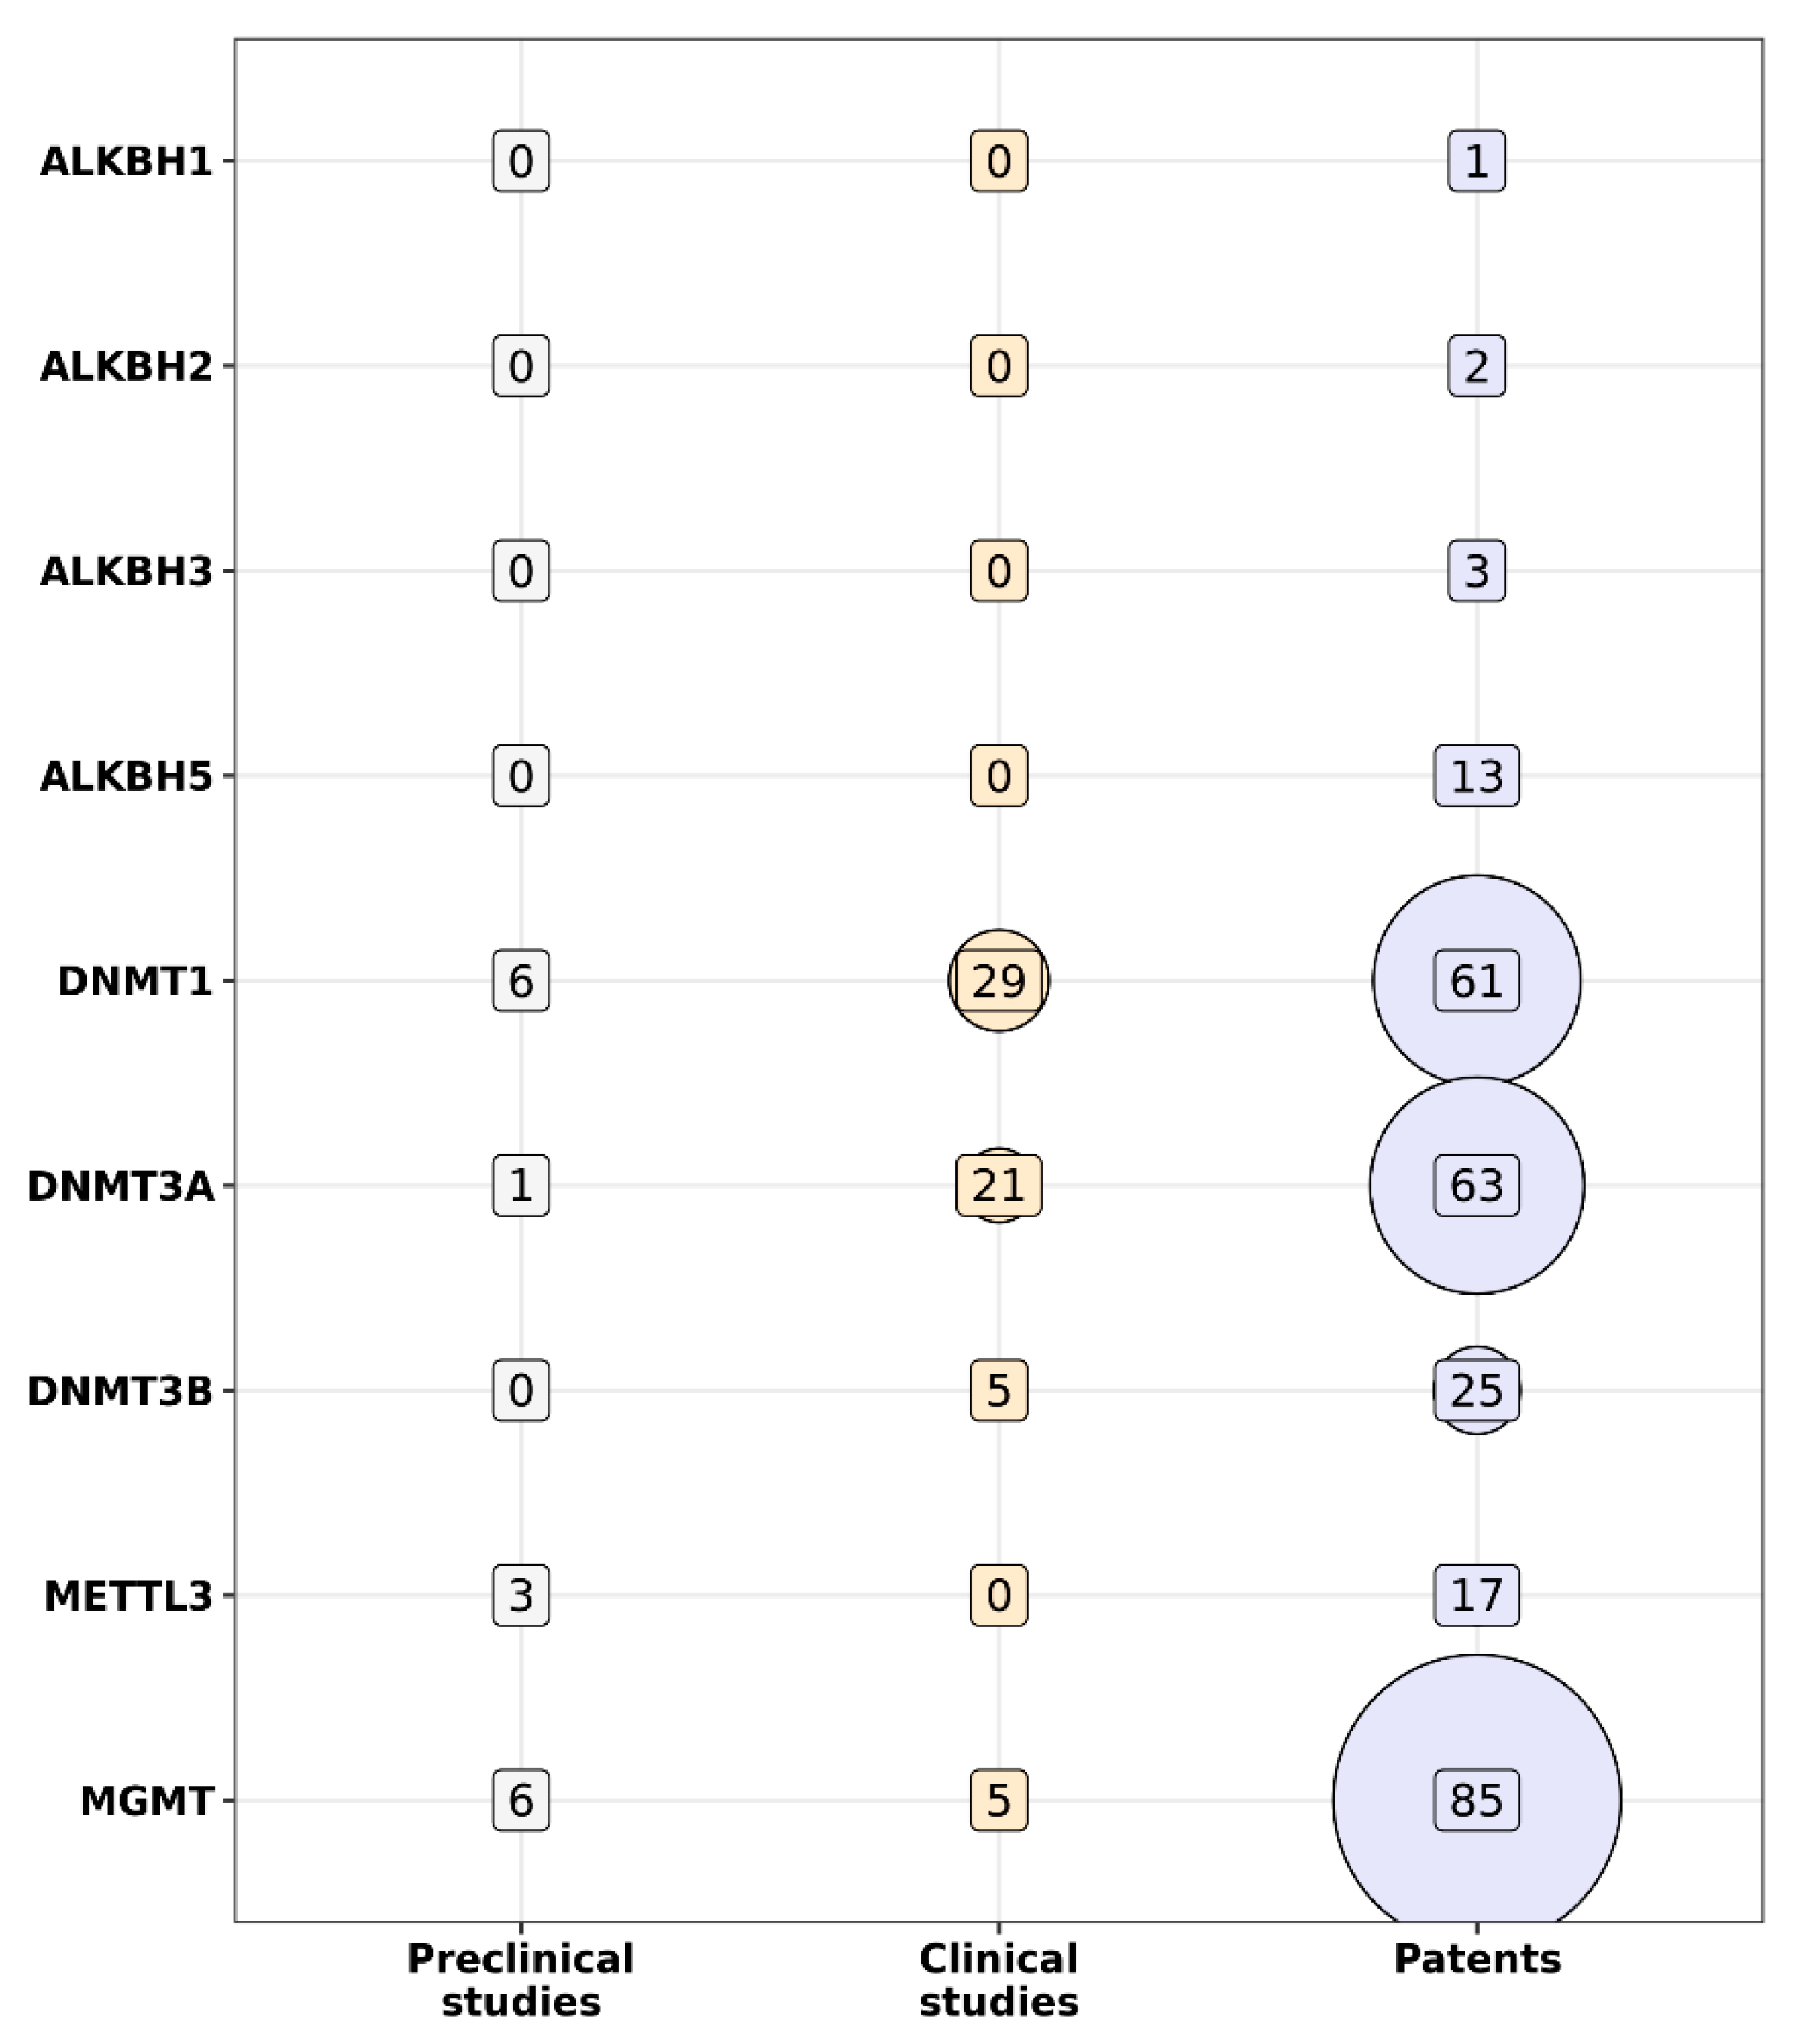The width and height of the screenshot is (1798, 2044).
Task: Click the DNMT3B row label
Action: click(x=120, y=1390)
